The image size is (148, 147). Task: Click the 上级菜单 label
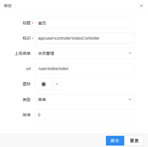pyautogui.click(x=23, y=53)
